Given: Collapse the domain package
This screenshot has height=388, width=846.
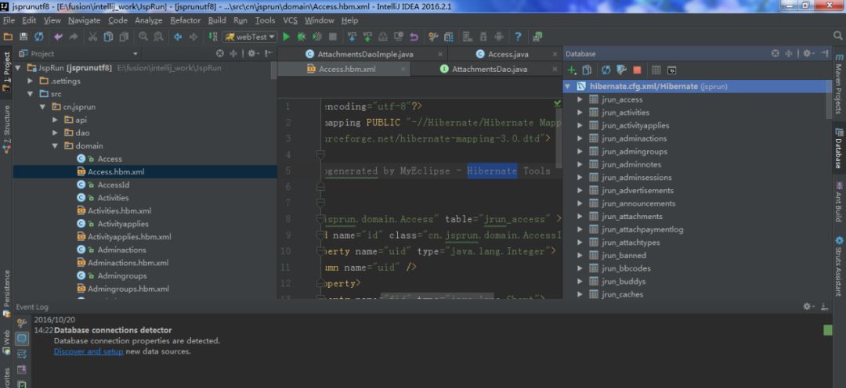Looking at the screenshot, I should coord(55,145).
